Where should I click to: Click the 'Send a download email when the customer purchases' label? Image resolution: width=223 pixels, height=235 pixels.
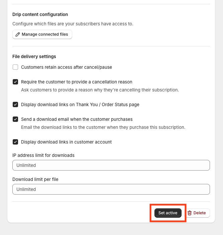click(x=77, y=119)
